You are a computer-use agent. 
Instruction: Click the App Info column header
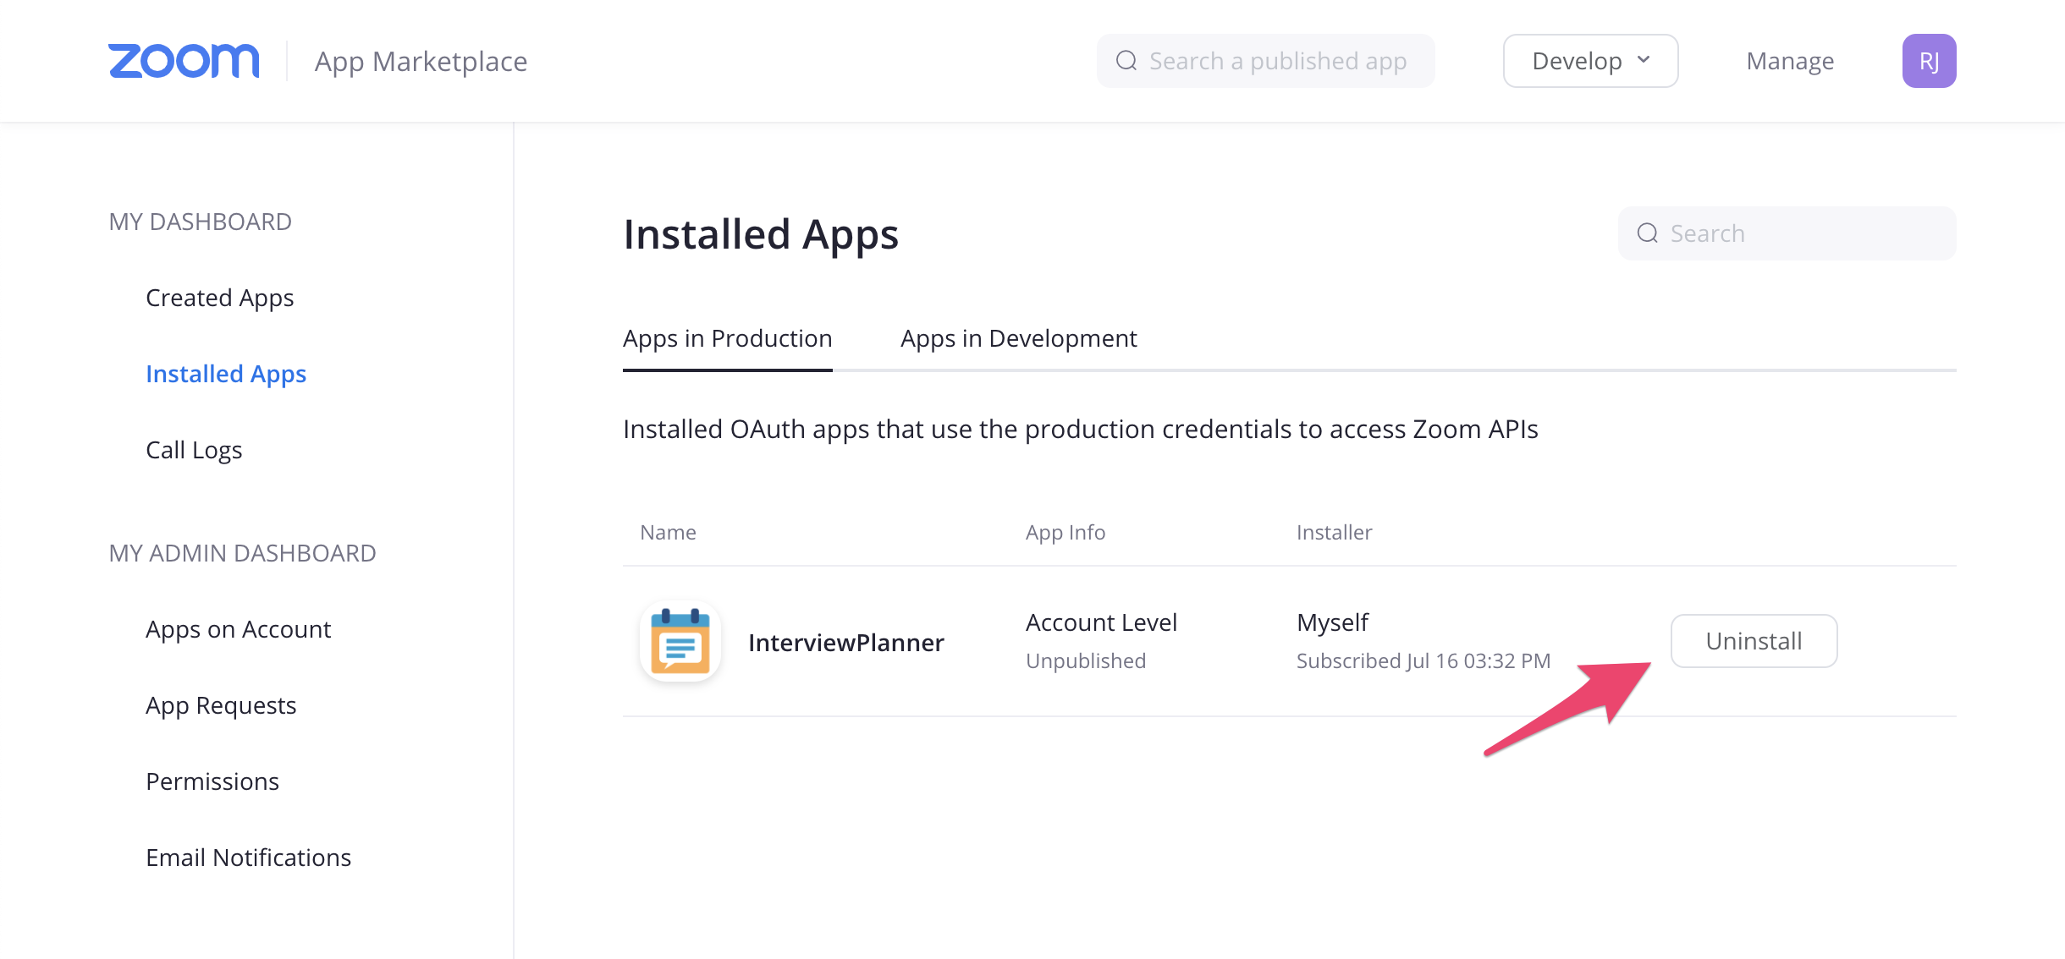[1065, 532]
